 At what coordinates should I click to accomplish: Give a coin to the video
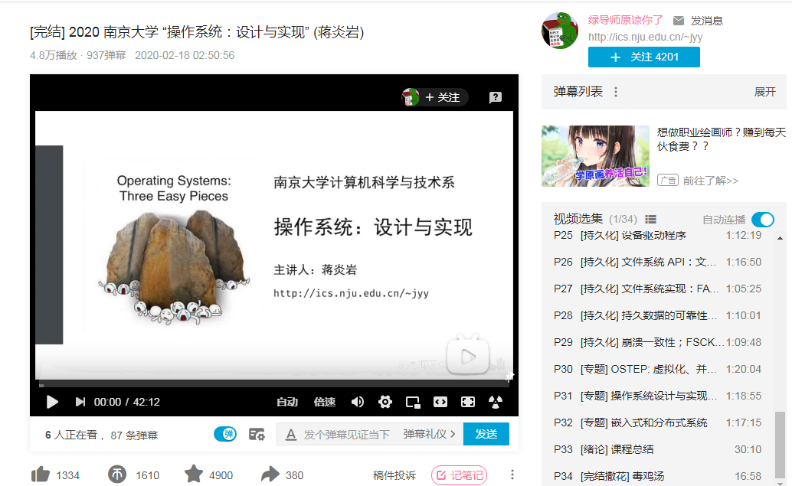point(116,475)
